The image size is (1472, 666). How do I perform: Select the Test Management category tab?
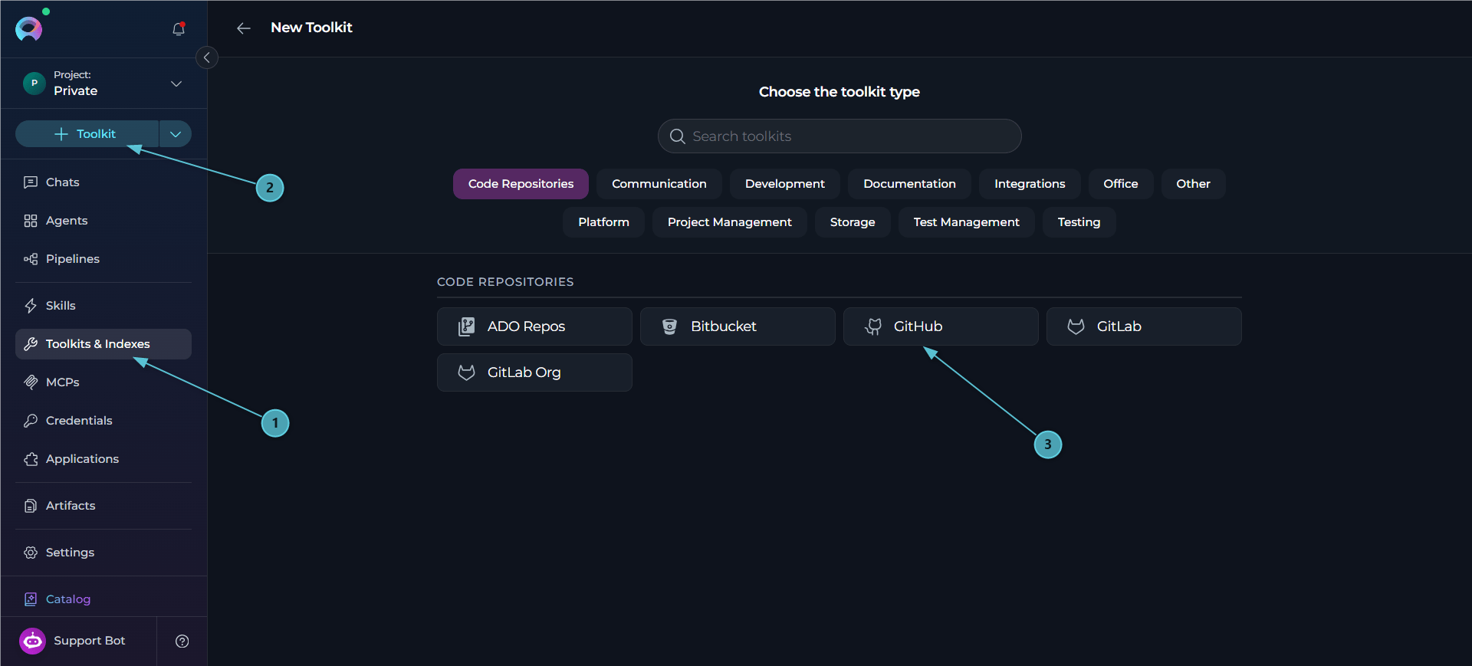967,222
